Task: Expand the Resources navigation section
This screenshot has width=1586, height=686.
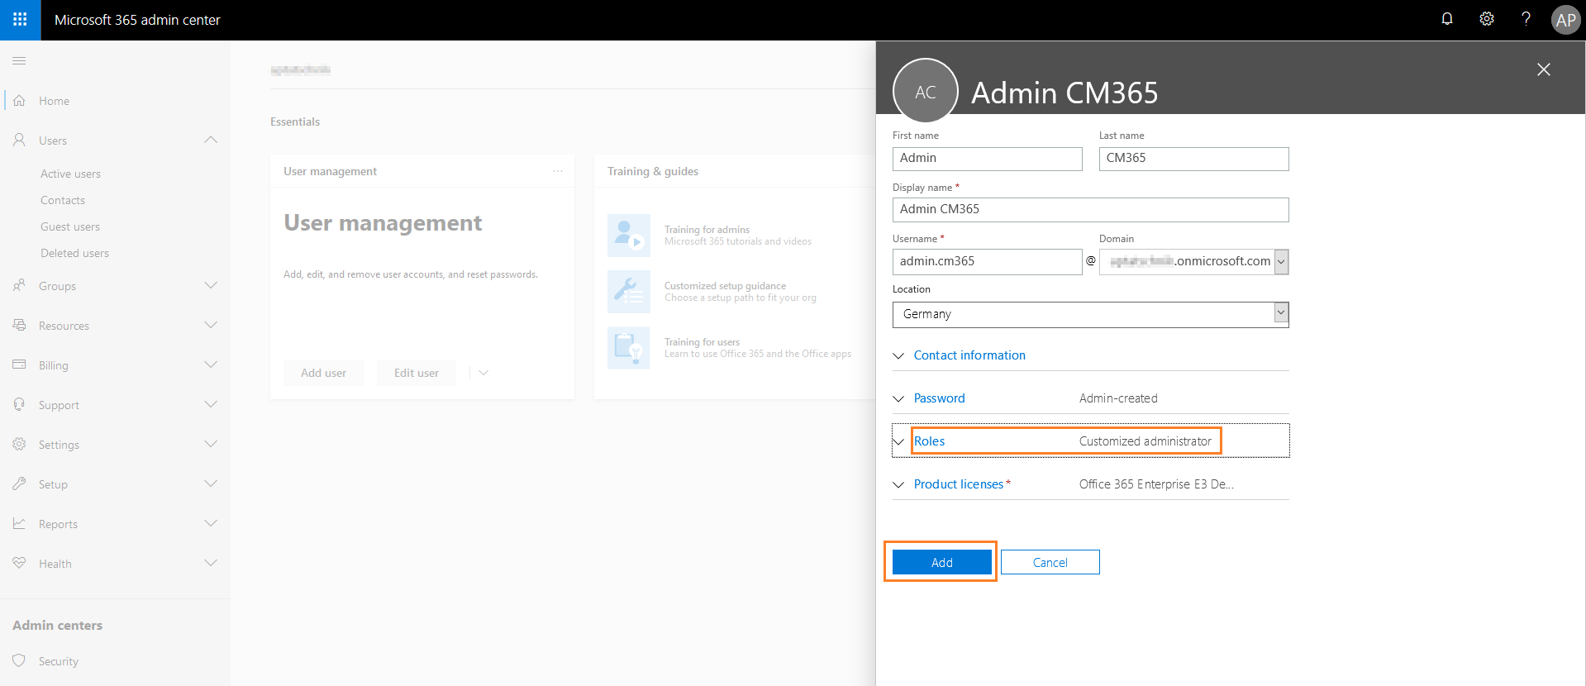Action: [x=211, y=325]
